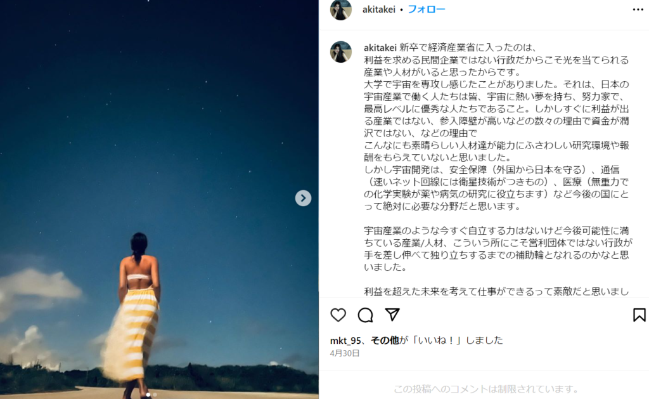Follow akitakei via the フォロー button
This screenshot has width=649, height=399.
427,9
